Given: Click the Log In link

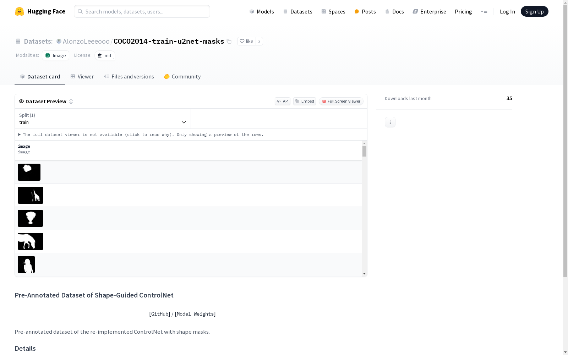Looking at the screenshot, I should coord(507,11).
